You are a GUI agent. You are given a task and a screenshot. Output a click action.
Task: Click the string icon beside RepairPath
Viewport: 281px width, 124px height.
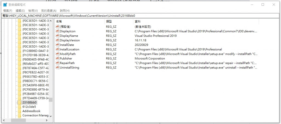point(57,63)
